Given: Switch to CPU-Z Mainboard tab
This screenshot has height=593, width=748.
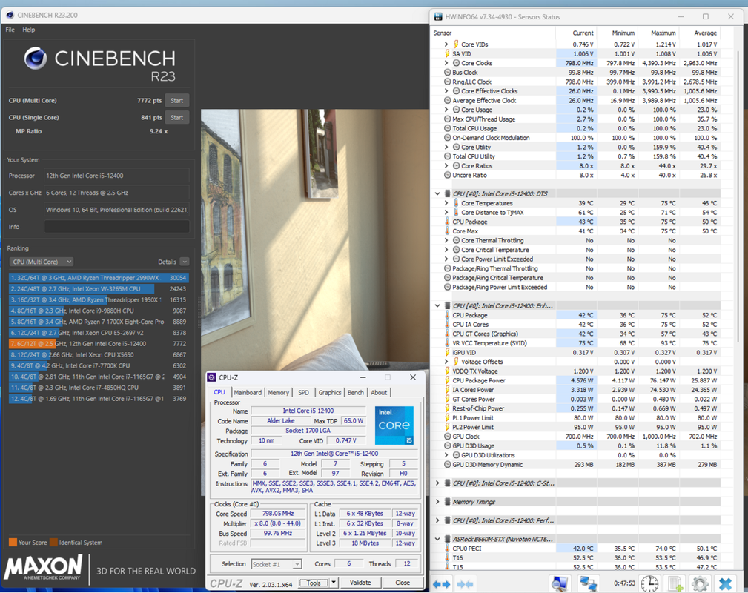Looking at the screenshot, I should click(248, 392).
